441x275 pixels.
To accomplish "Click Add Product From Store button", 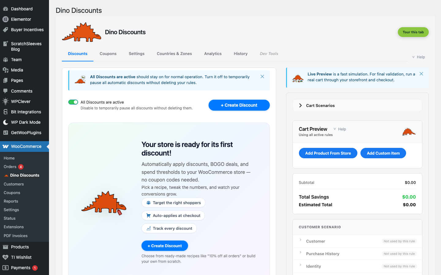I will (328, 153).
